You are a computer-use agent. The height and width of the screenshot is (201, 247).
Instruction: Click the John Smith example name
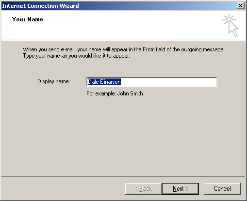pyautogui.click(x=130, y=93)
